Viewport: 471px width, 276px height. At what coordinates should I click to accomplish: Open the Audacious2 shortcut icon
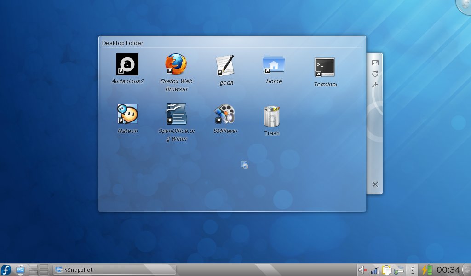127,64
